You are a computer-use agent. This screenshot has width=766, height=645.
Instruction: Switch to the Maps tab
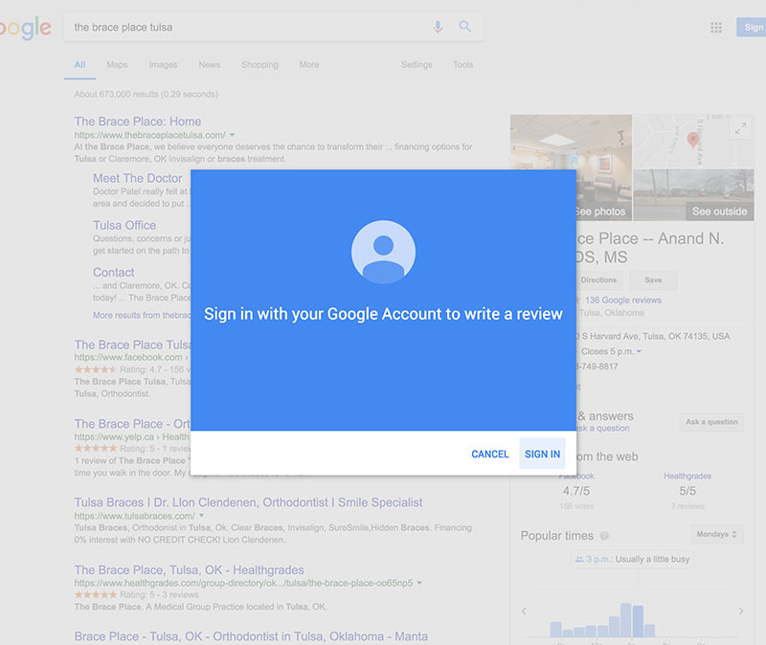[x=117, y=65]
